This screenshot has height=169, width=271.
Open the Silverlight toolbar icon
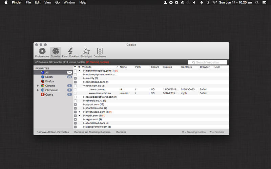point(86,52)
